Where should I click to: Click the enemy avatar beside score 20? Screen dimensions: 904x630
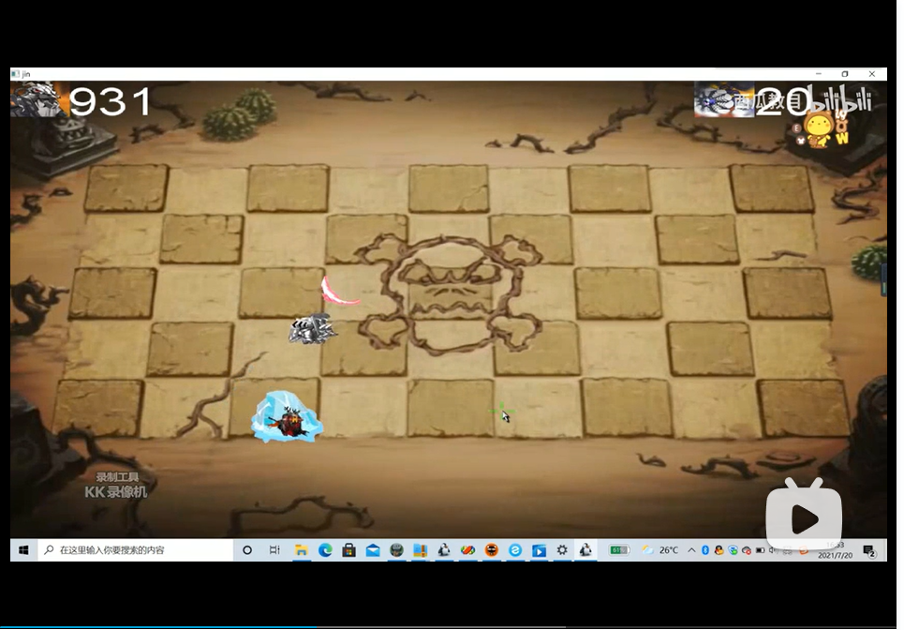pyautogui.click(x=723, y=99)
